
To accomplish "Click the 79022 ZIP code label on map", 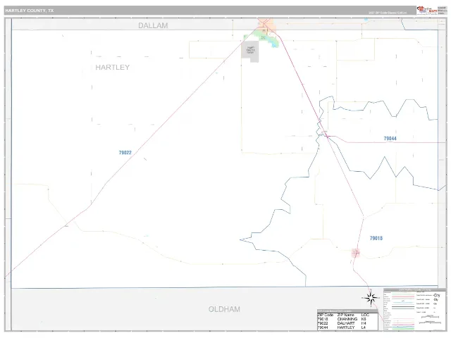I will (125, 153).
